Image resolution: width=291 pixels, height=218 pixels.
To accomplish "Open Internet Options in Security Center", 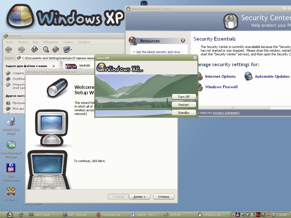I will click(x=220, y=76).
